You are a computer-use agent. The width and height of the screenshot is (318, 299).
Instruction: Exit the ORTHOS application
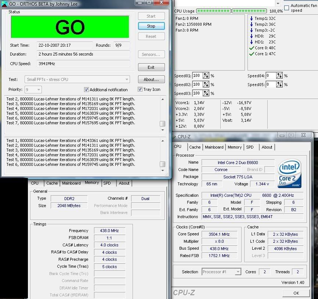(151, 67)
